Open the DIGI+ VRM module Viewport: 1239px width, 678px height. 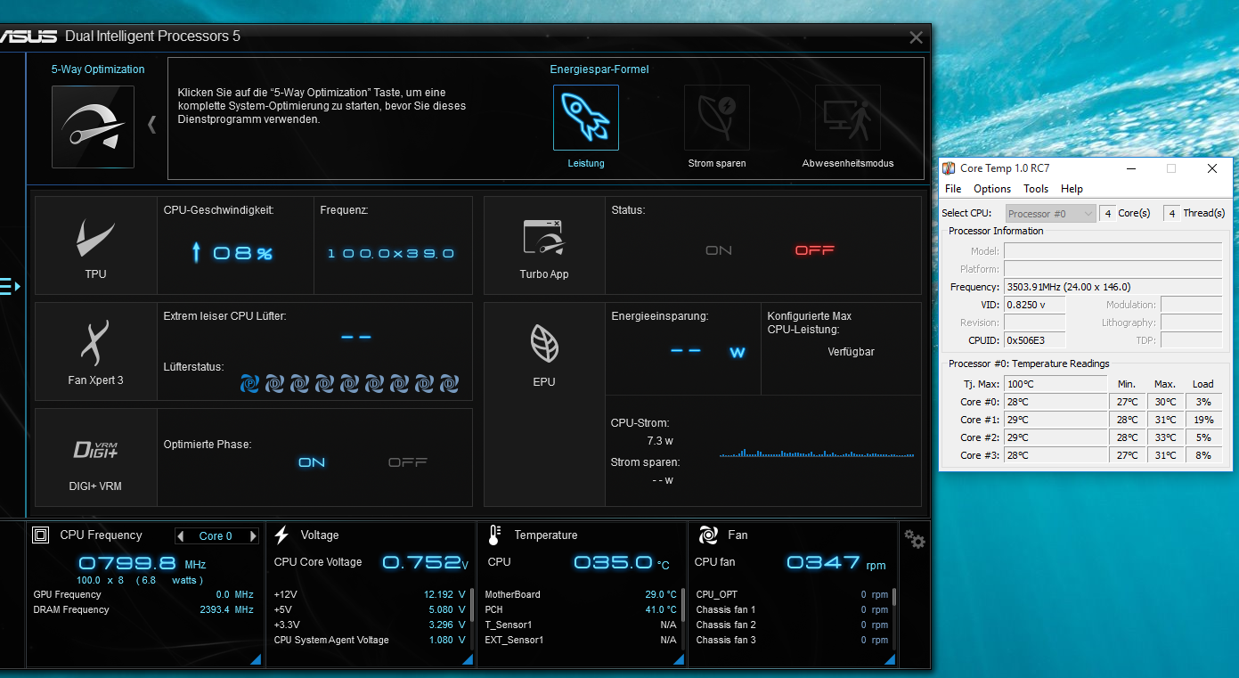95,457
